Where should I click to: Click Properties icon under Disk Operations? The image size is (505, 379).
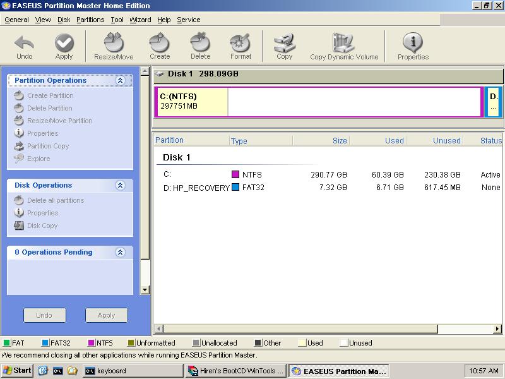point(19,213)
